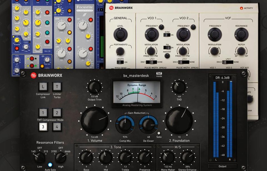Toggle the Sync switch on the synth
267x171 pixels.
pyautogui.click(x=167, y=35)
